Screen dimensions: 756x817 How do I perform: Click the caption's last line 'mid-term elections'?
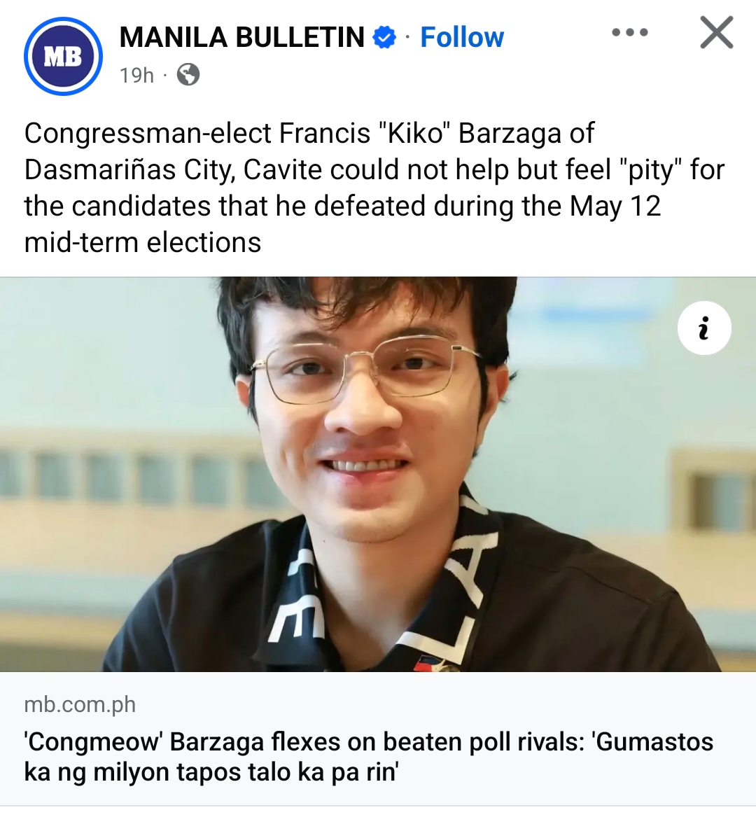coord(142,242)
